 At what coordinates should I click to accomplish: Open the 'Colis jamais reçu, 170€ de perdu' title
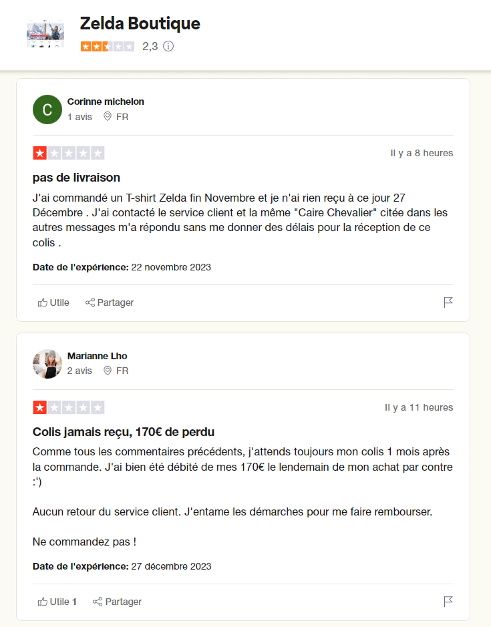(x=124, y=432)
